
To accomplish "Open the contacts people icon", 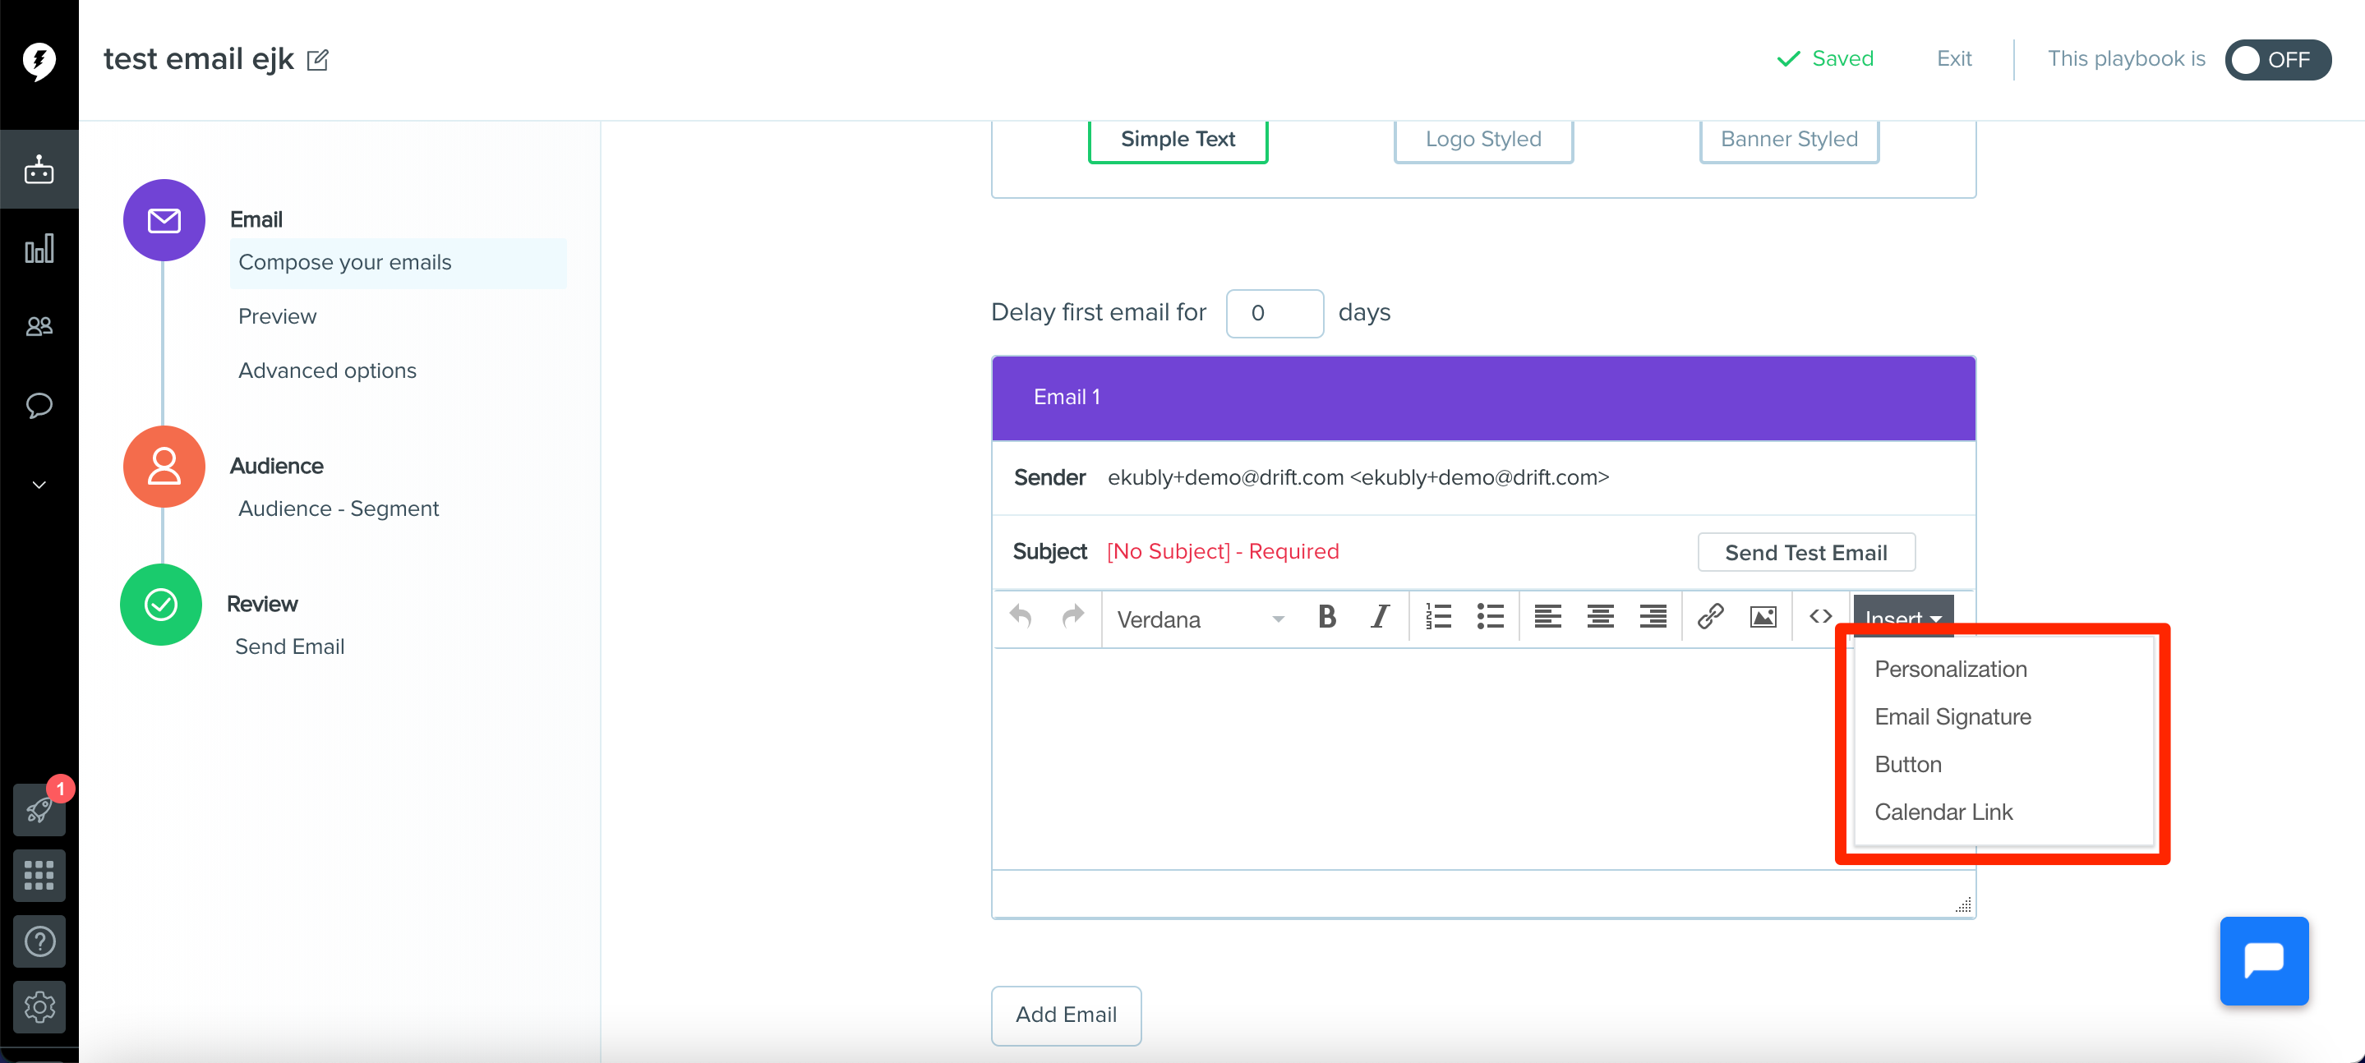I will 39,326.
